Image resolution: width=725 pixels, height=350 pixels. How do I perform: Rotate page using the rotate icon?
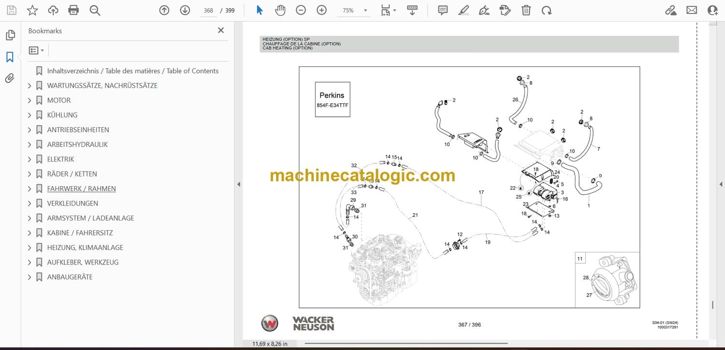(x=547, y=10)
